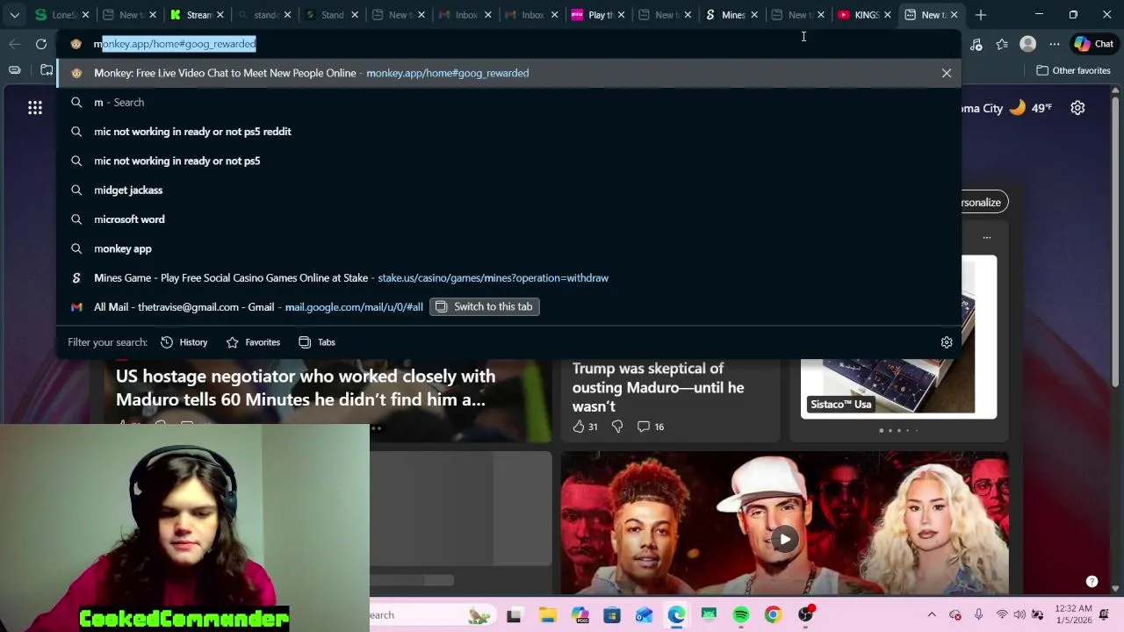
Task: Open Maduro hostage negotiator news article
Action: click(x=306, y=388)
